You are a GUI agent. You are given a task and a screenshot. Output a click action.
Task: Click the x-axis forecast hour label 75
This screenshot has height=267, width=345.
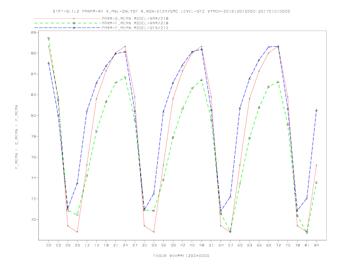288,245
